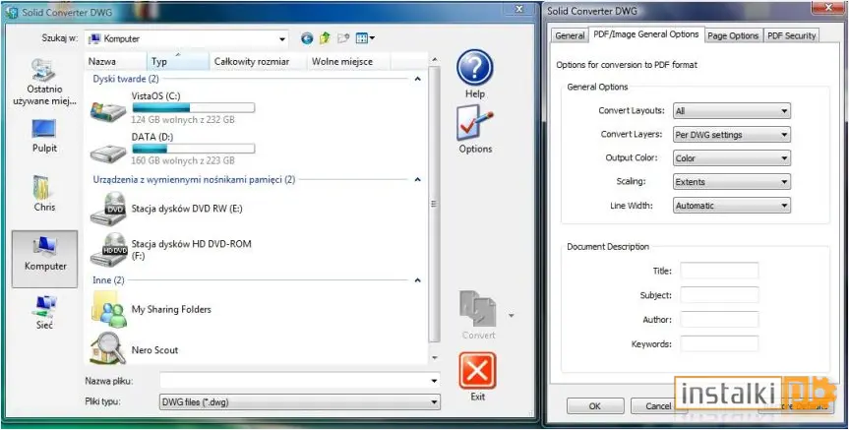Viewport: 849px width, 430px height.
Task: Open Sieć network location
Action: [44, 312]
